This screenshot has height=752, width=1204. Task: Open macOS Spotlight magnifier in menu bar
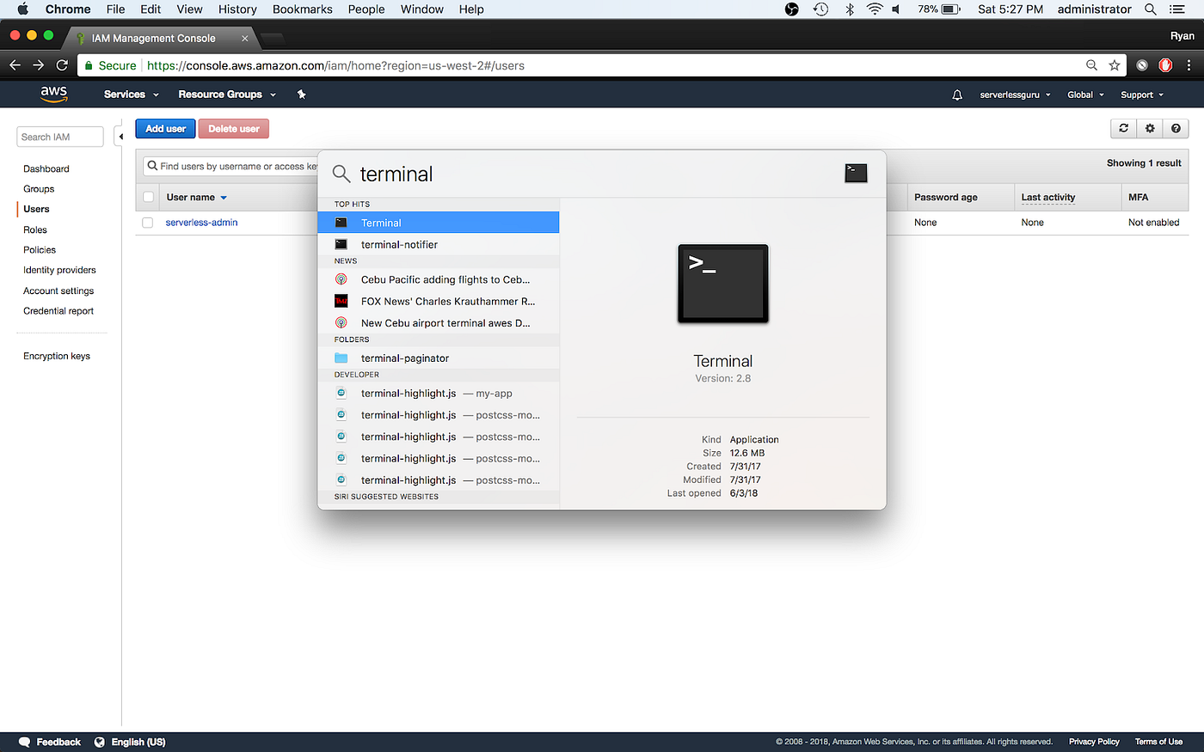click(x=1151, y=9)
